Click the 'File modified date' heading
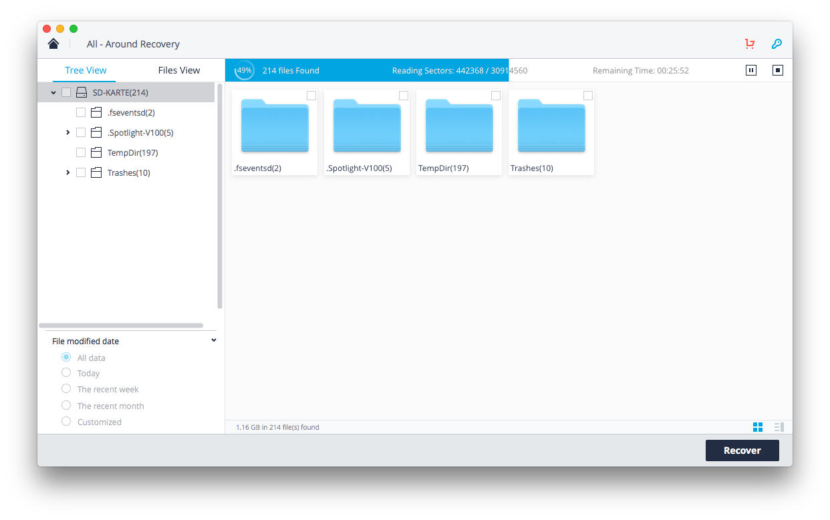 tap(86, 341)
